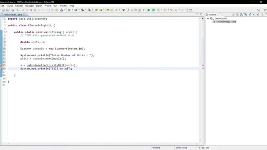
Task: Run the program with the green Run icon
Action: click(x=76, y=10)
